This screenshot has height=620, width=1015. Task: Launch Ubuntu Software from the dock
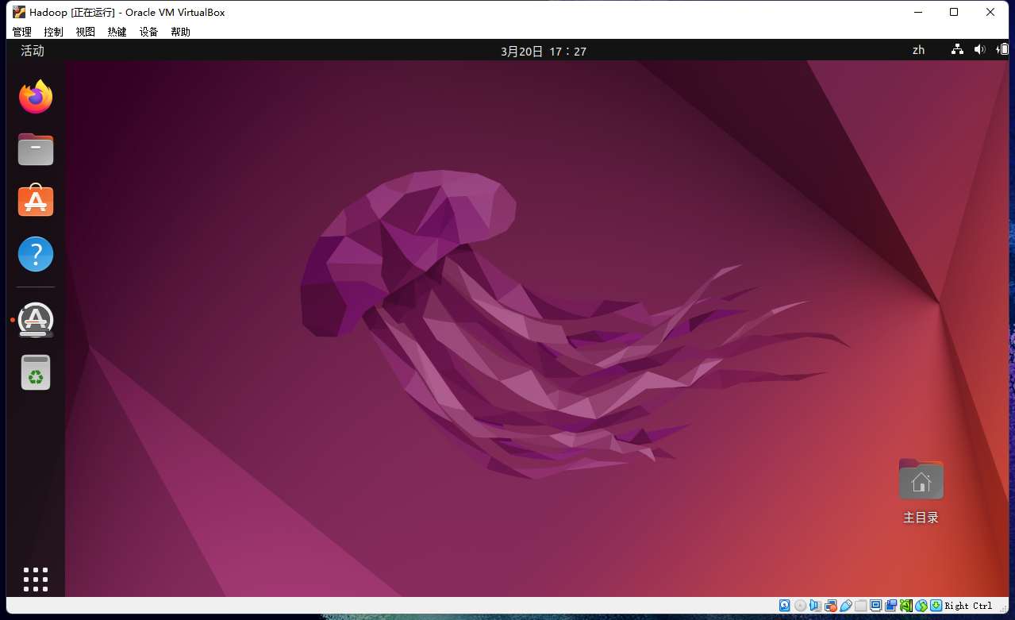(x=36, y=201)
